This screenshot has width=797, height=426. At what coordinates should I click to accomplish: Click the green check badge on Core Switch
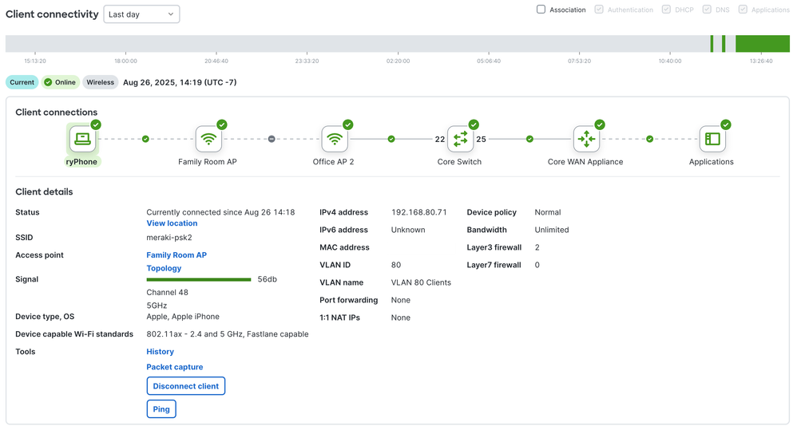tap(474, 124)
